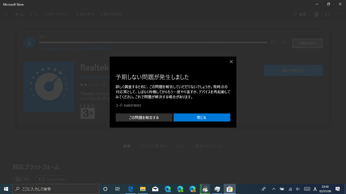Click the round download arrow icon
This screenshot has width=346, height=194.
pos(29,42)
